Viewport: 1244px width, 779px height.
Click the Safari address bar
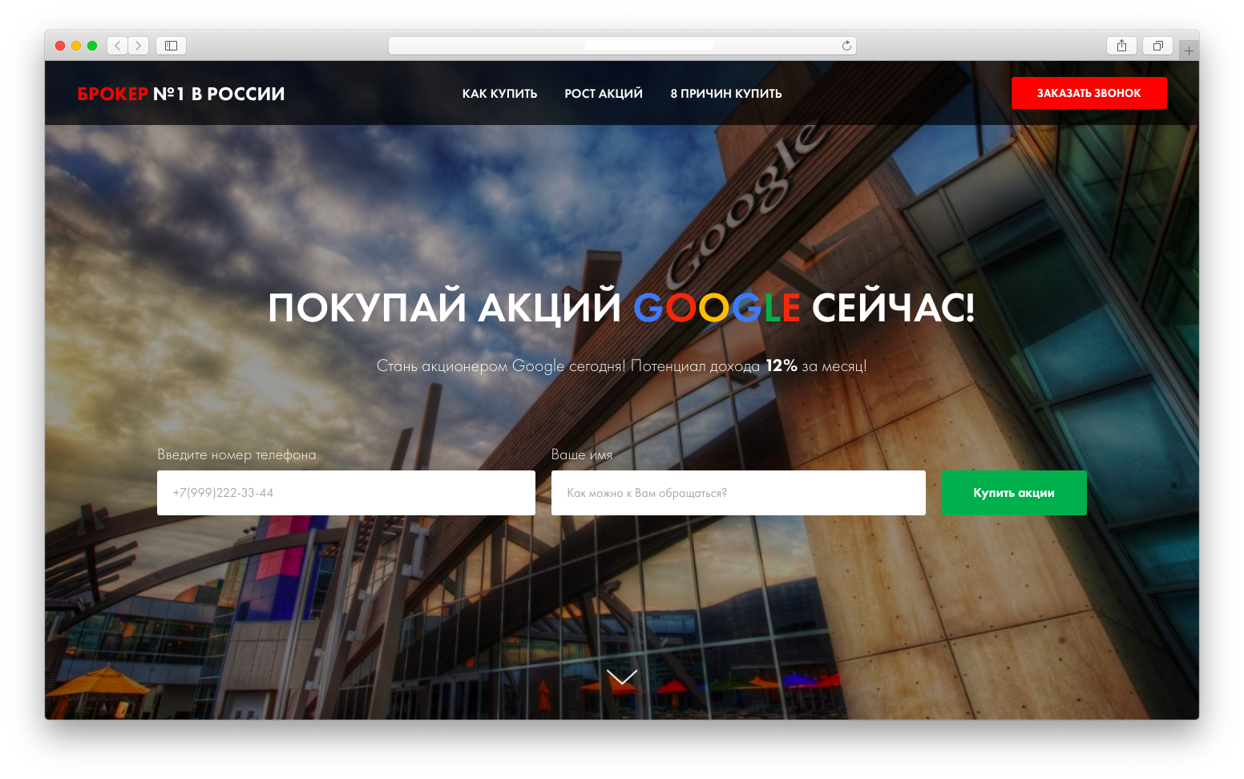click(622, 46)
